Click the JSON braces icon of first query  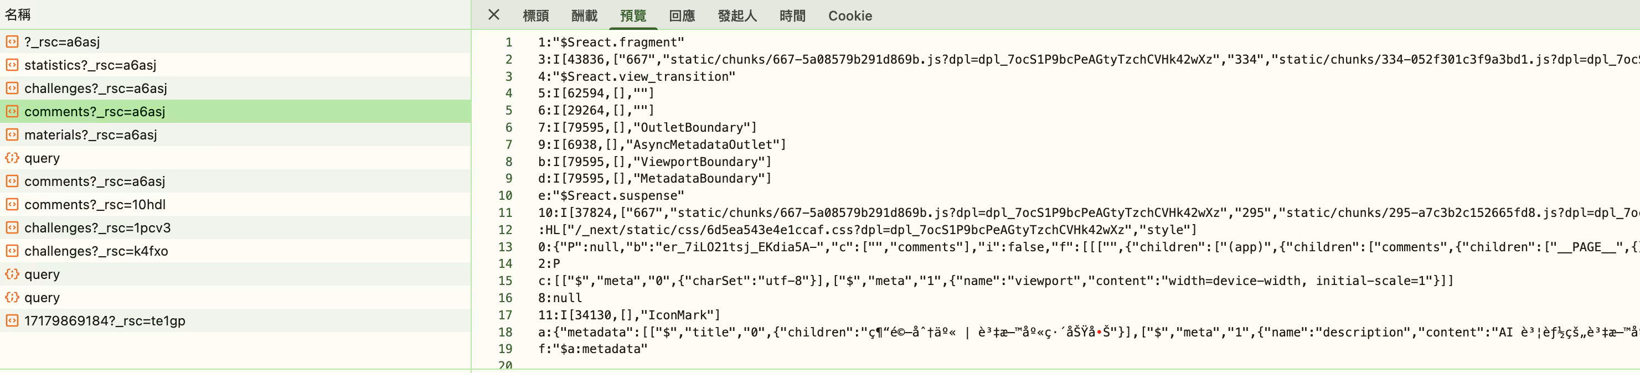click(12, 158)
